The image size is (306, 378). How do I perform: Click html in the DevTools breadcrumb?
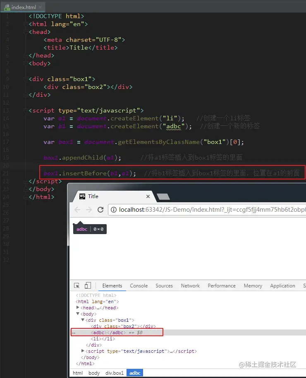[78, 373]
